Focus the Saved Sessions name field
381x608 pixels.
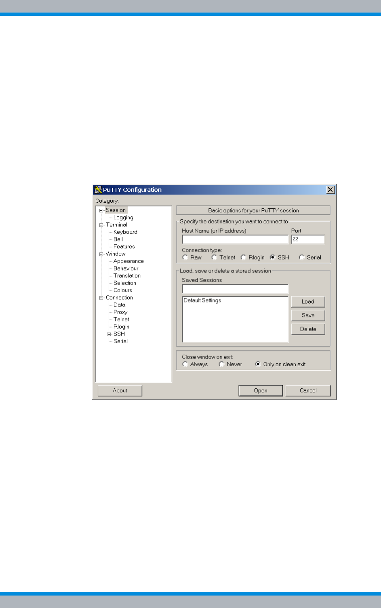235,289
